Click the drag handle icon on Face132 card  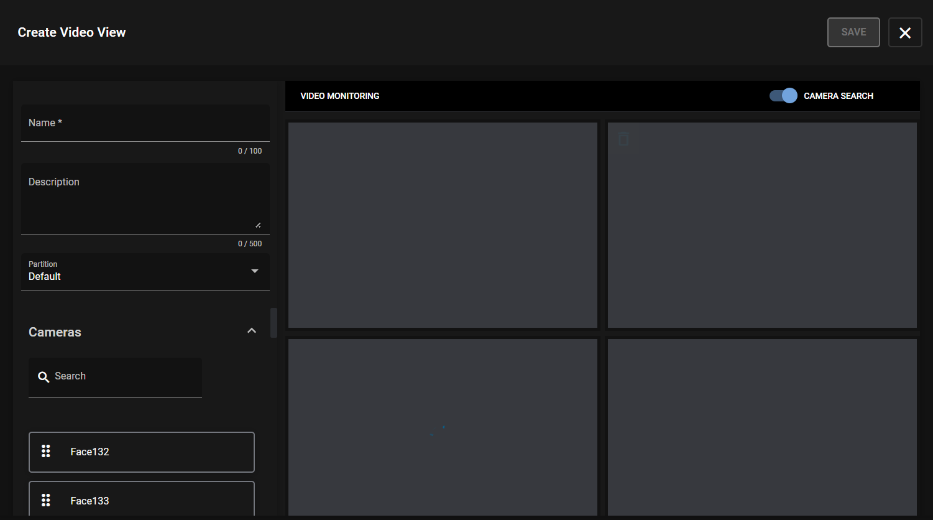click(45, 452)
